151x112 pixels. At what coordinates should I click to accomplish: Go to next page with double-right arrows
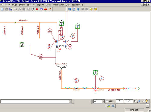[x=78, y=9]
